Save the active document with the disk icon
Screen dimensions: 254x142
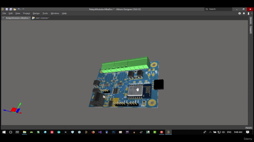coord(7,9)
